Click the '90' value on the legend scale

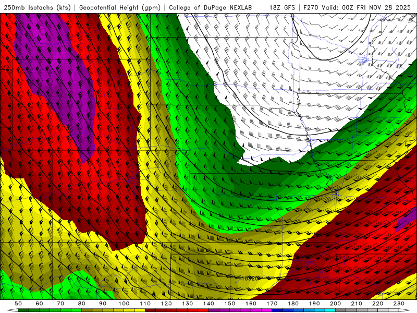pyautogui.click(x=103, y=304)
